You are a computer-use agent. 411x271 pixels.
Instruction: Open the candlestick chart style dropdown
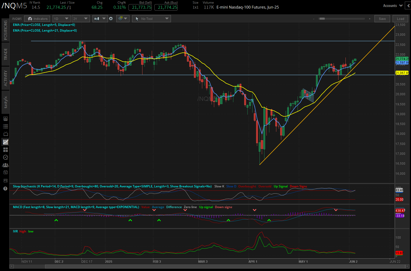point(100,19)
